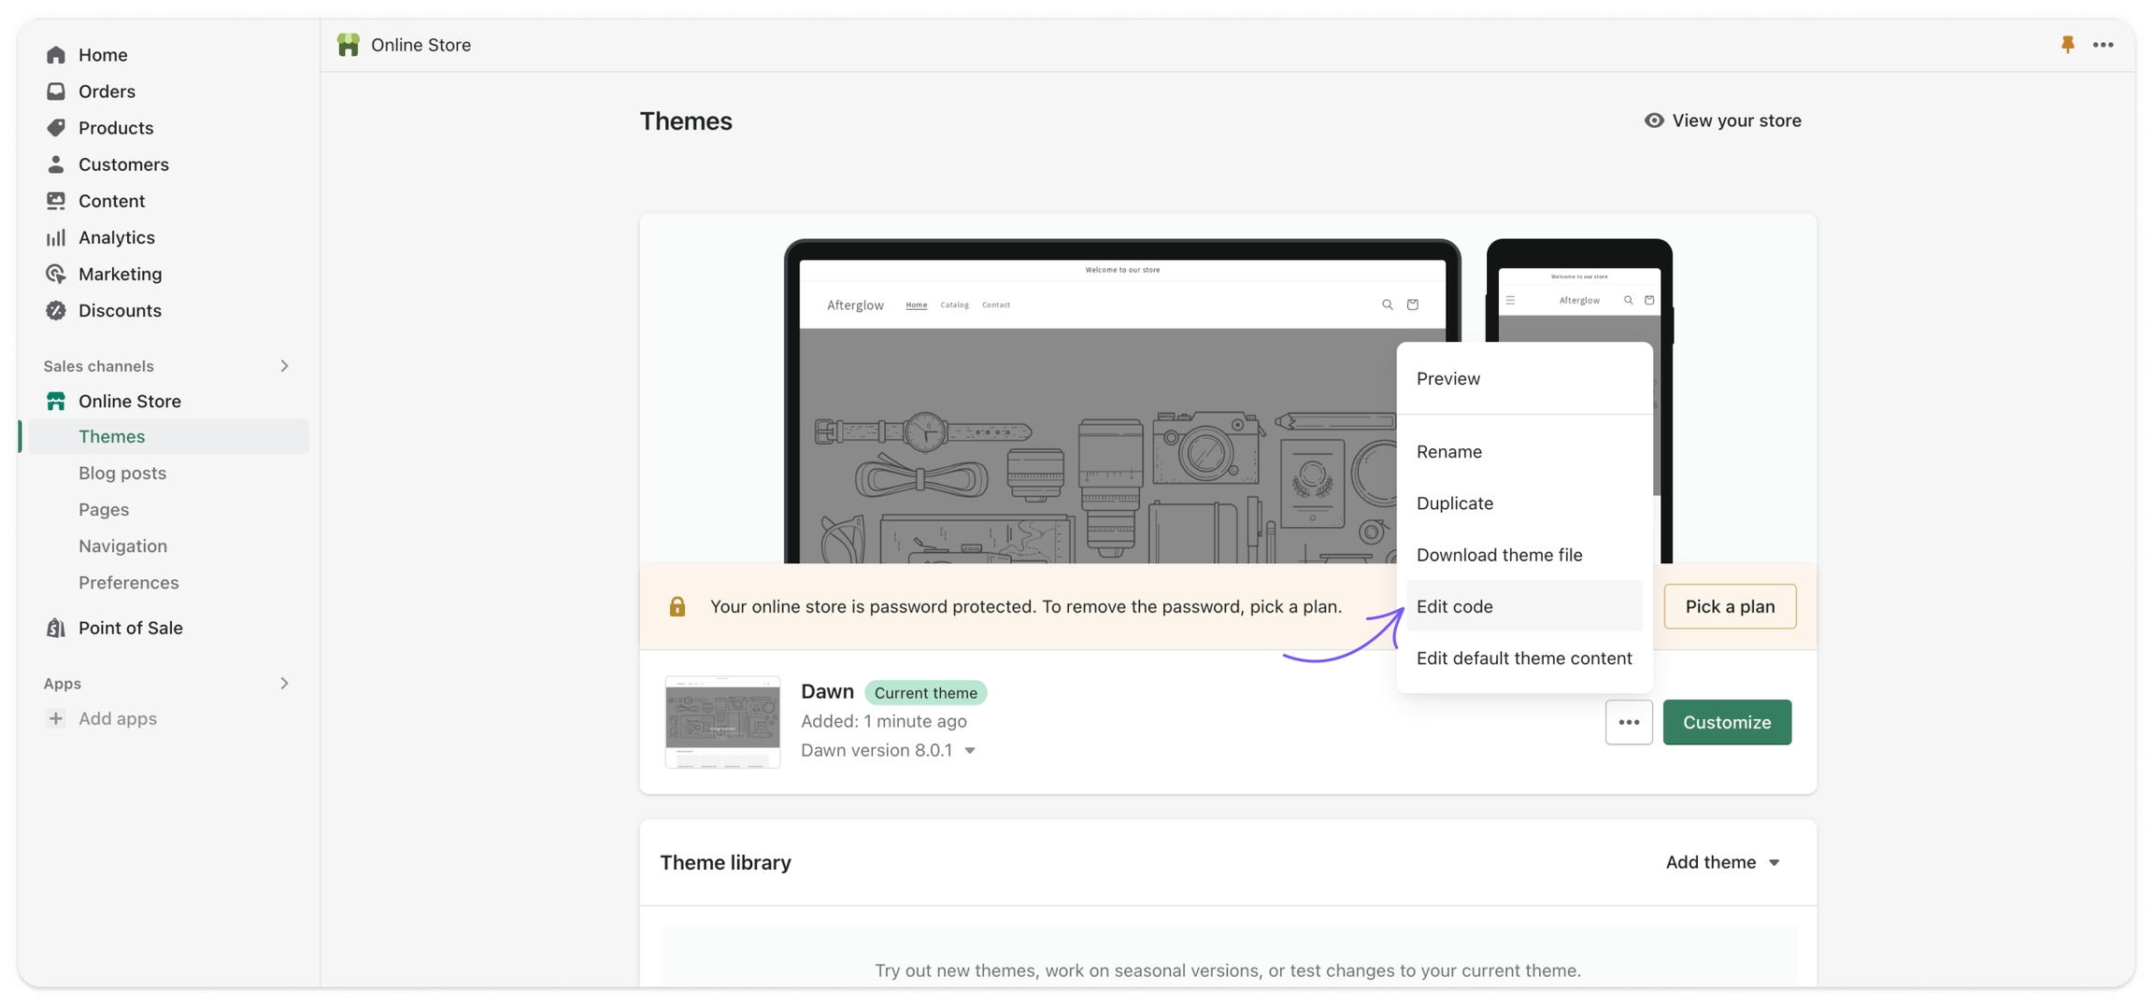Screen dimensions: 2153x1005
Task: Open the View your store link
Action: (1722, 120)
